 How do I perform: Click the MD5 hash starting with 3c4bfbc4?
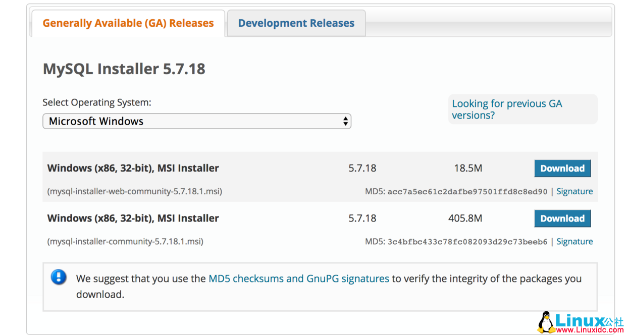point(467,242)
